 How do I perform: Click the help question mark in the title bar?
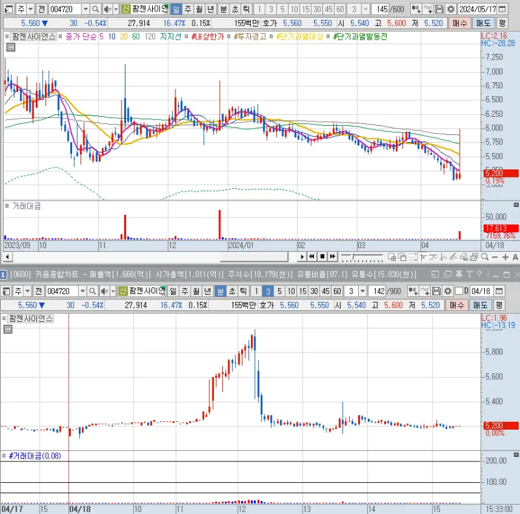click(x=479, y=275)
